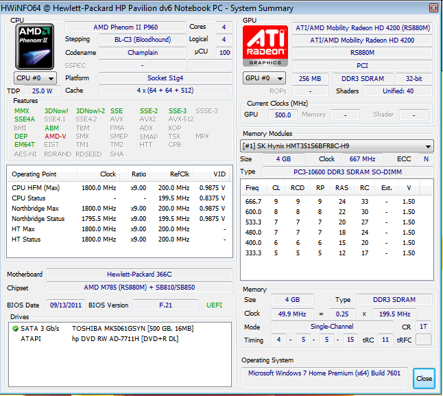This screenshot has width=443, height=396.
Task: Click the 256 MB video memory field
Action: click(x=310, y=78)
